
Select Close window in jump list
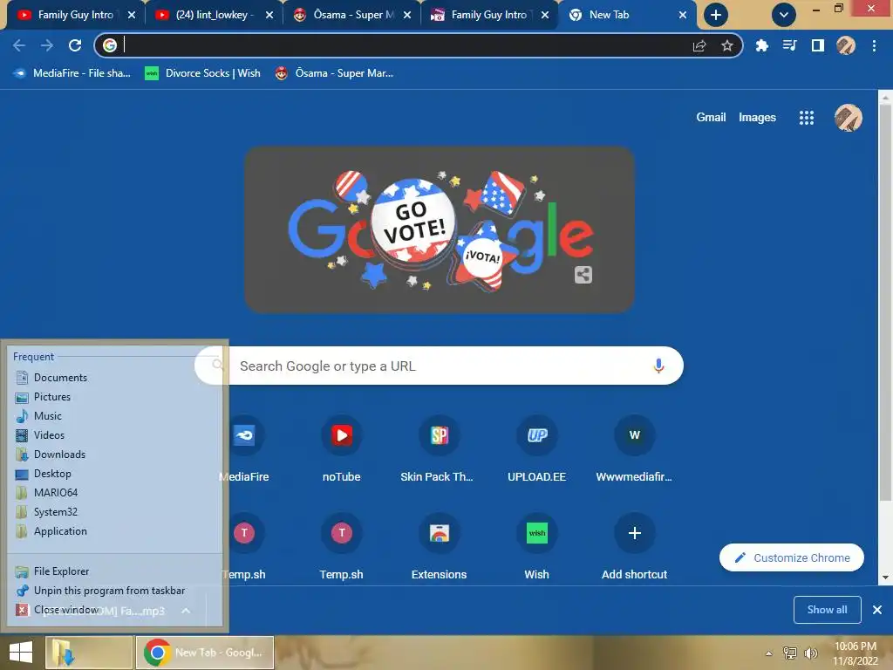click(x=114, y=610)
